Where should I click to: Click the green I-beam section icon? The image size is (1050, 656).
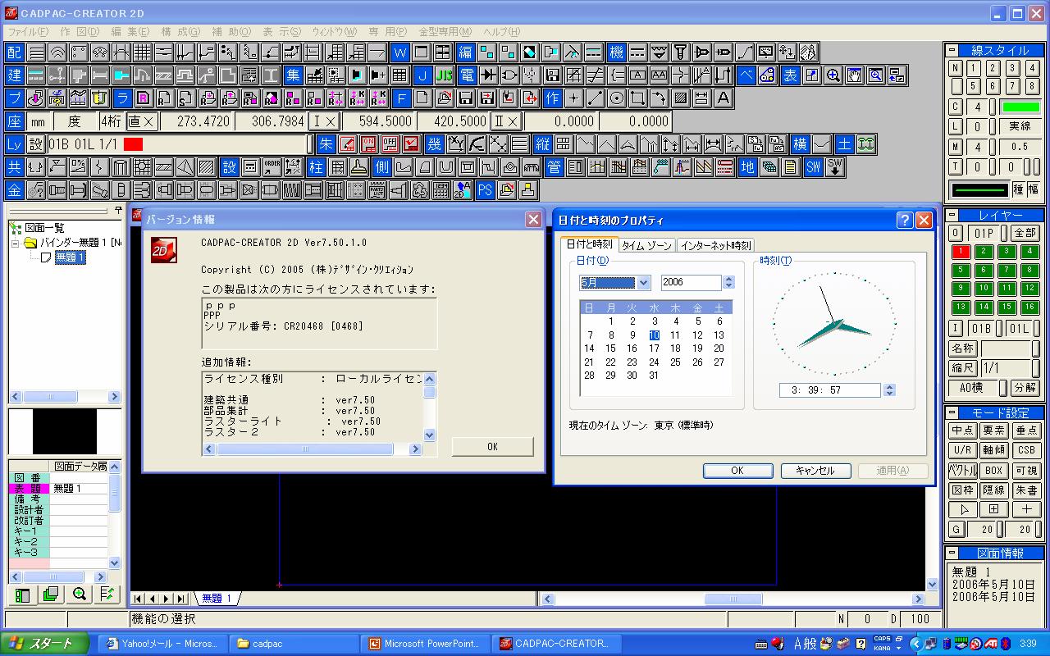(x=866, y=144)
